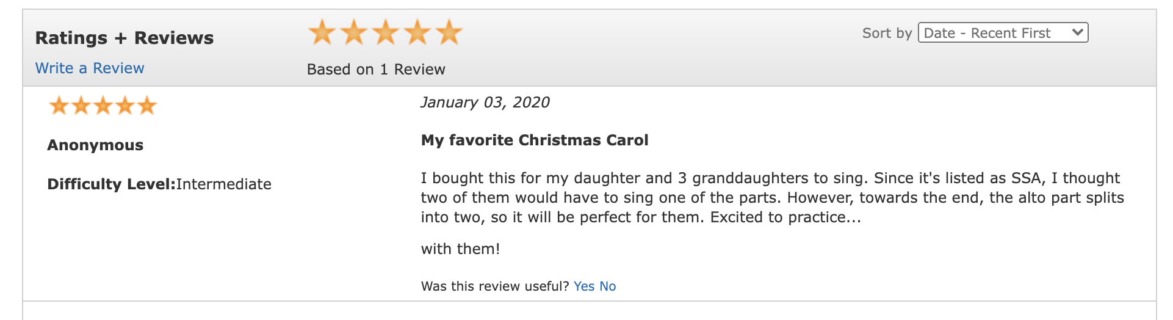The width and height of the screenshot is (1173, 320).
Task: Click the January 03, 2020 review date
Action: pyautogui.click(x=485, y=102)
